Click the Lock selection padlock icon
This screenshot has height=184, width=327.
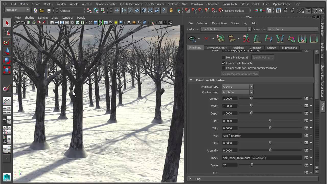171,11
